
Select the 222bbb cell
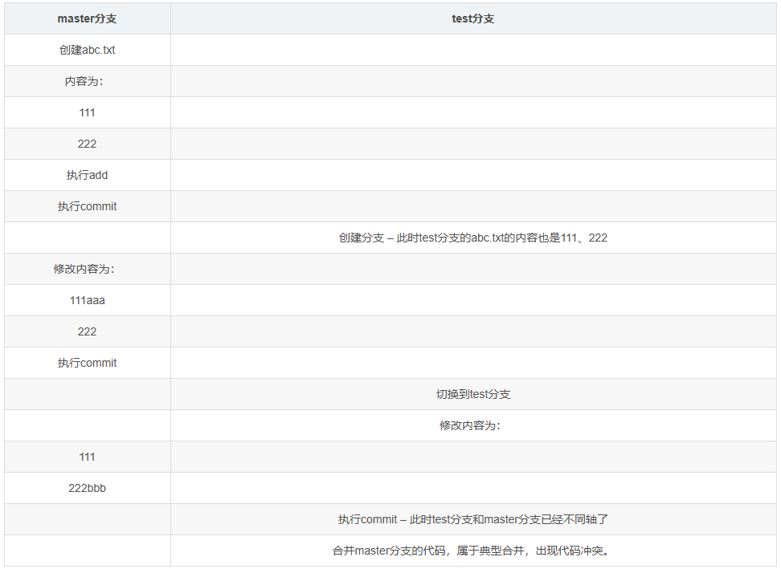(x=87, y=488)
